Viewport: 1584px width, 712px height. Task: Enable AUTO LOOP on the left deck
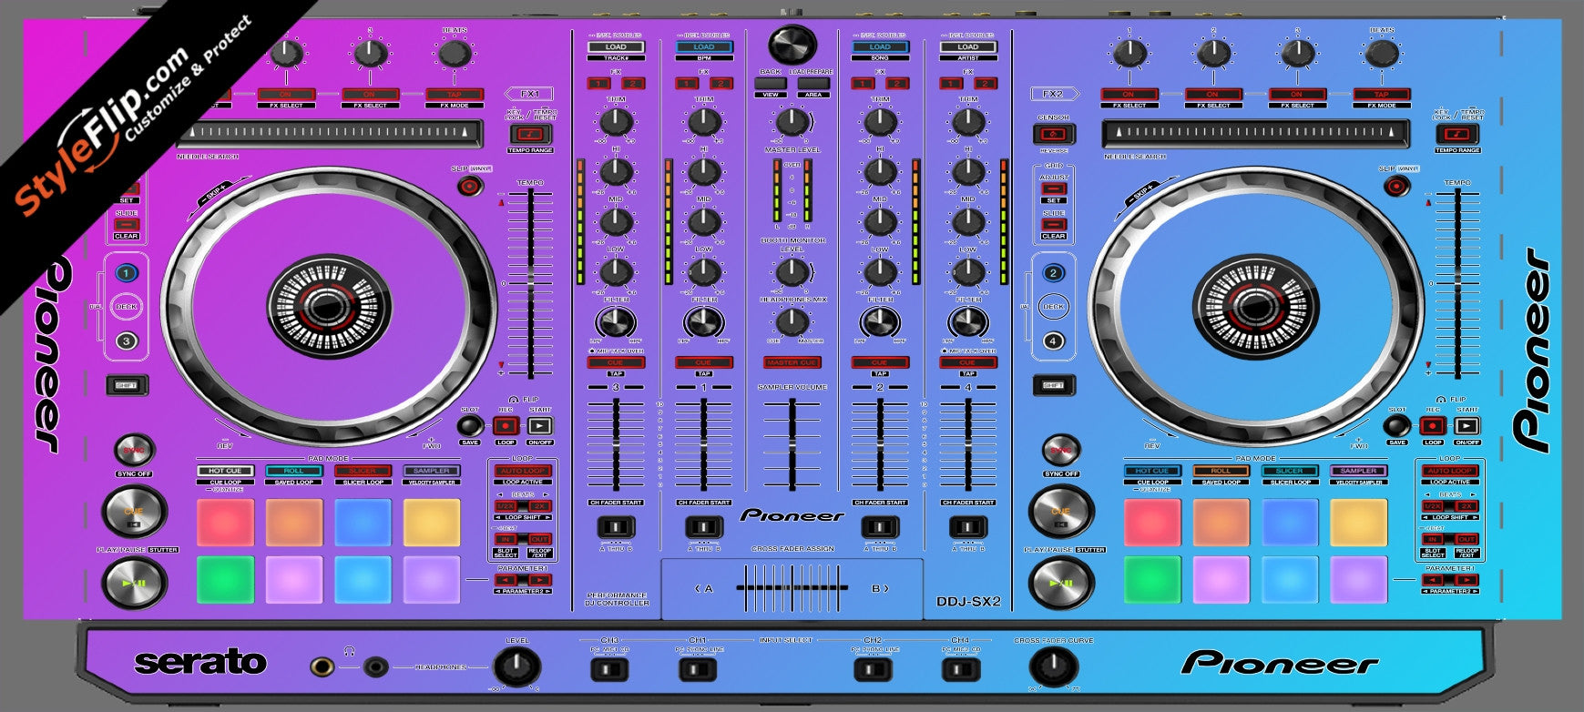(523, 471)
